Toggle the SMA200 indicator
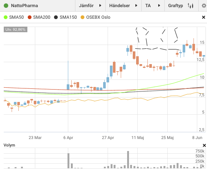207x172 pixels. point(39,17)
